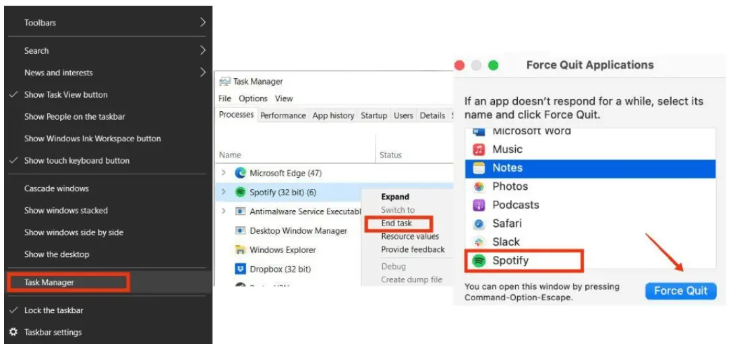Select the Processes tab
This screenshot has height=344, width=739.
[x=236, y=115]
